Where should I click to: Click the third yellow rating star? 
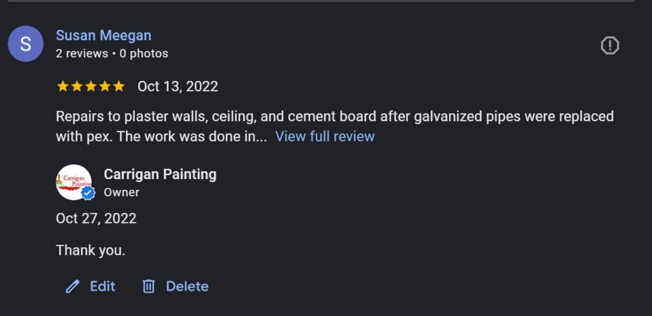point(91,87)
